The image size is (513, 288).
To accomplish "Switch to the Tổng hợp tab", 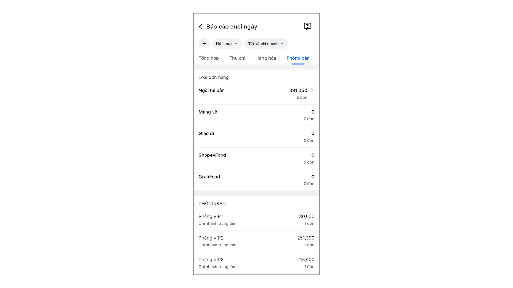I will (x=209, y=58).
